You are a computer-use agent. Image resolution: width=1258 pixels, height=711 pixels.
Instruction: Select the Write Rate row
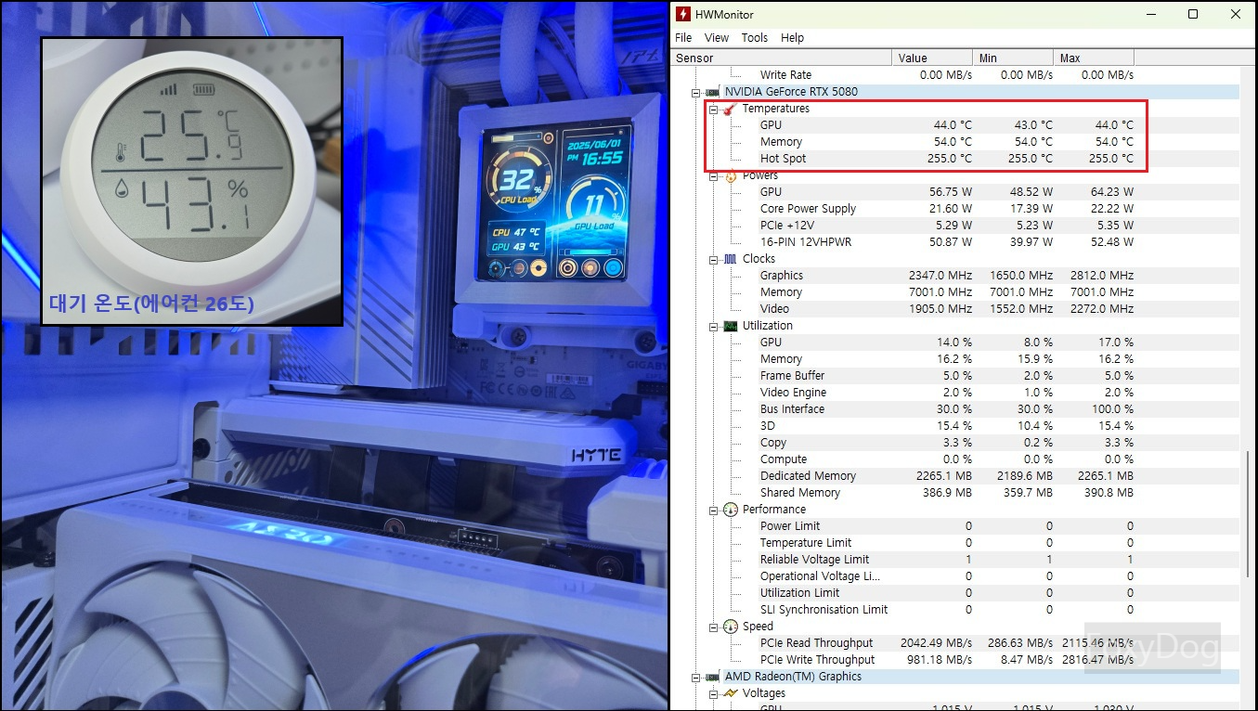pos(954,75)
